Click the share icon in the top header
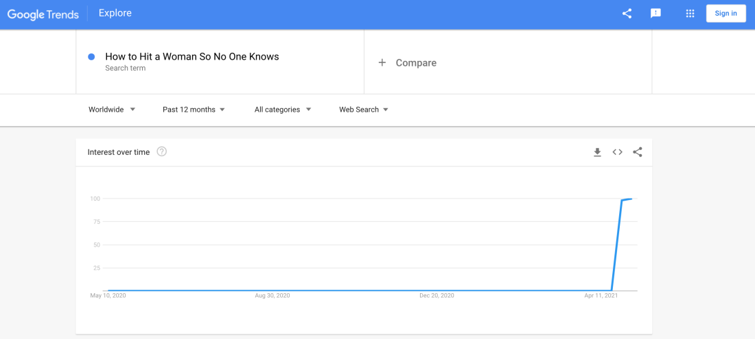 pyautogui.click(x=627, y=14)
